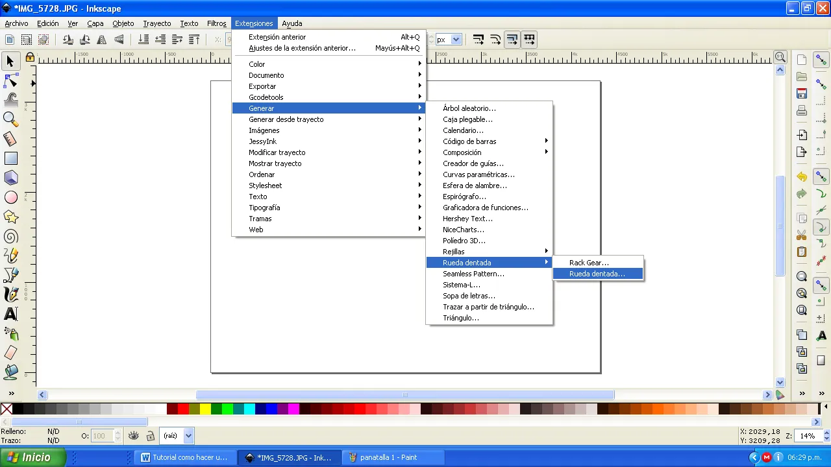
Task: Expand commands bar overflow chevron at right
Action: 802,394
